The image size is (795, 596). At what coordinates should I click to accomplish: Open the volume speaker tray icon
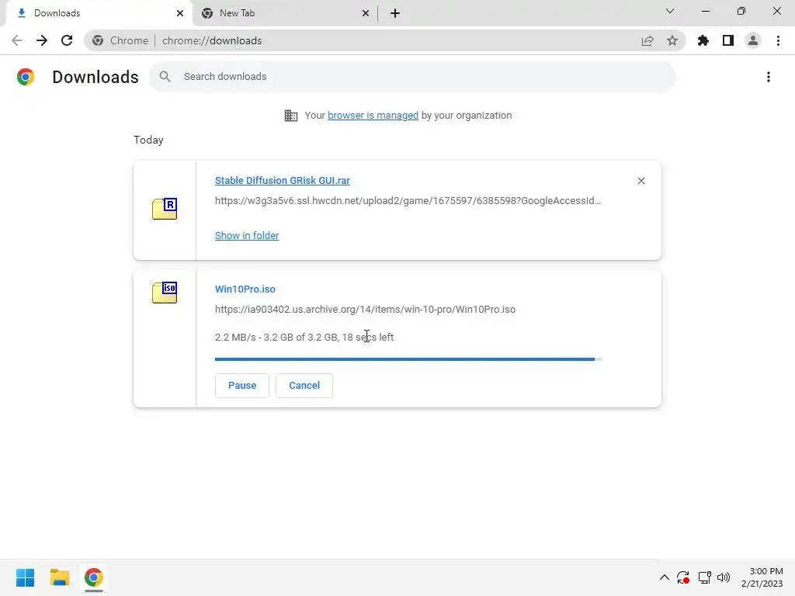point(724,577)
